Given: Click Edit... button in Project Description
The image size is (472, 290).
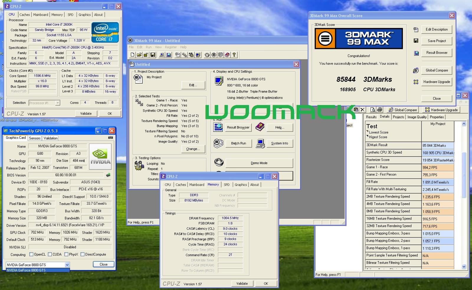Looking at the screenshot, I should click(x=193, y=85).
